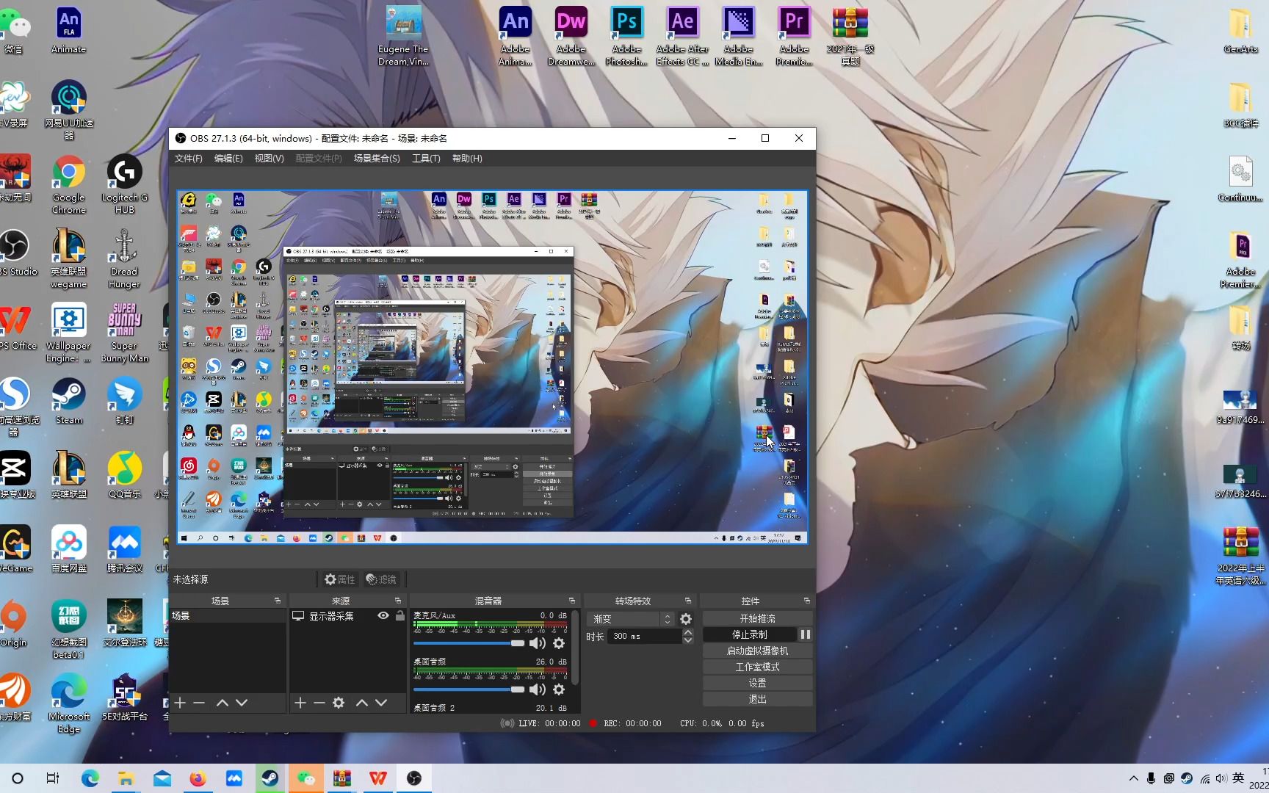Move scene down in 场景 panel

click(x=242, y=703)
